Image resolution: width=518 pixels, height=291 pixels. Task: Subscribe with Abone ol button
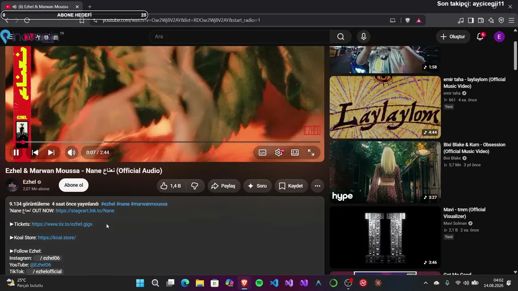click(x=74, y=185)
